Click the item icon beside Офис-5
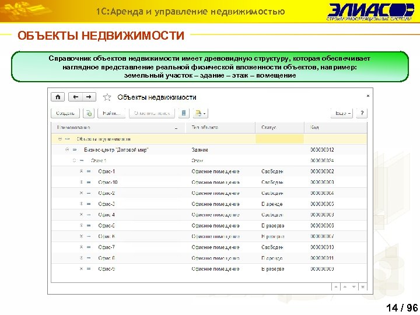The width and height of the screenshot is (420, 315). (x=89, y=226)
